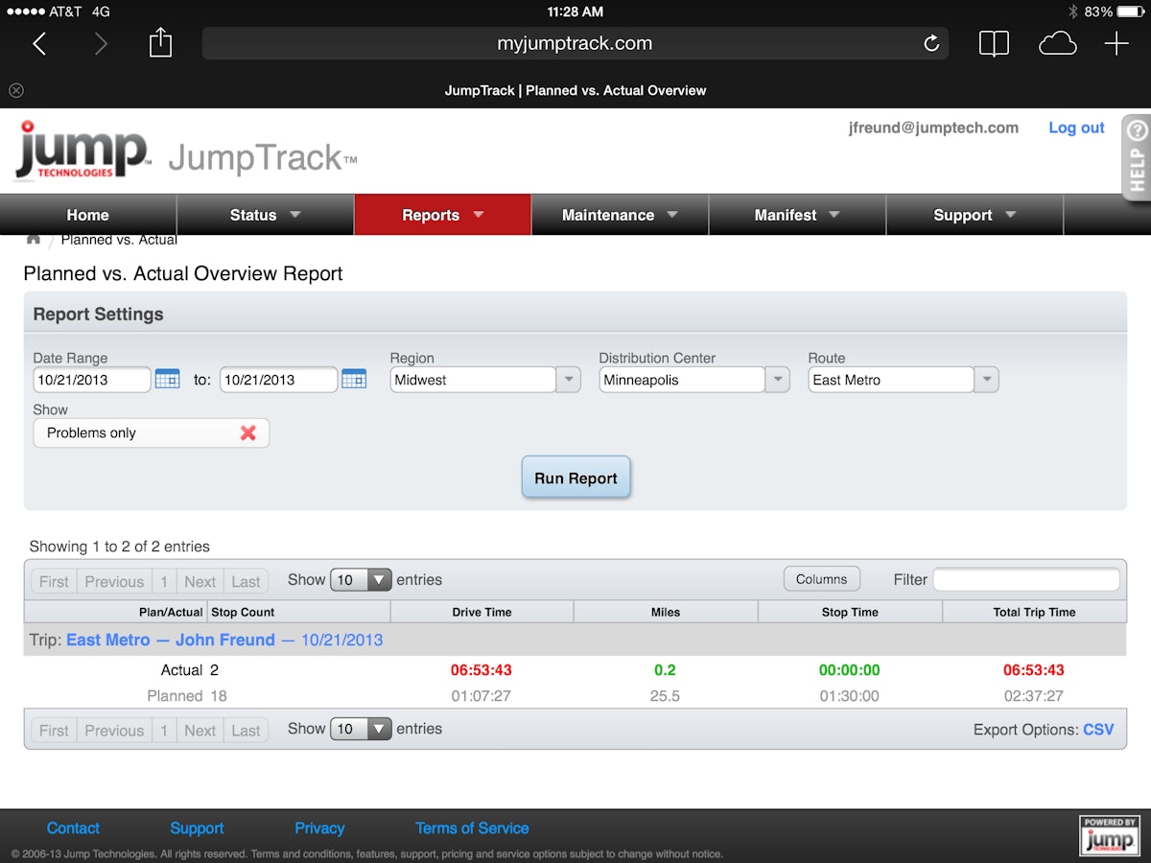This screenshot has height=863, width=1151.
Task: Open the Distribution Center dropdown
Action: tap(776, 379)
